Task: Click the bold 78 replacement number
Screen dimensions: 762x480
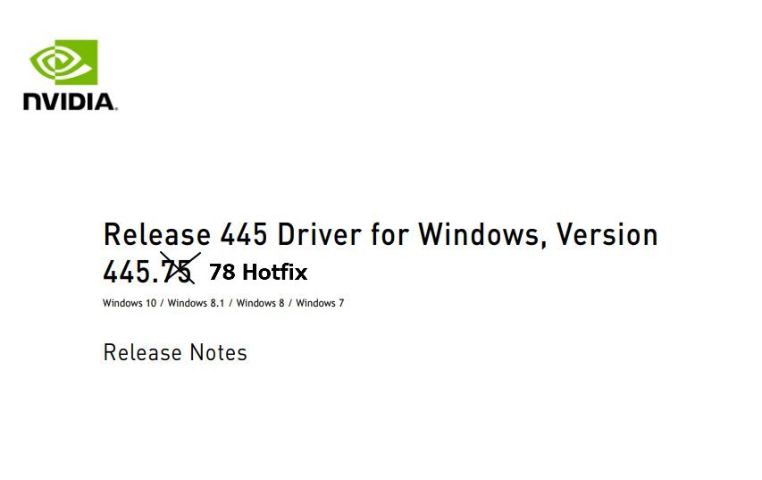Action: coord(222,272)
